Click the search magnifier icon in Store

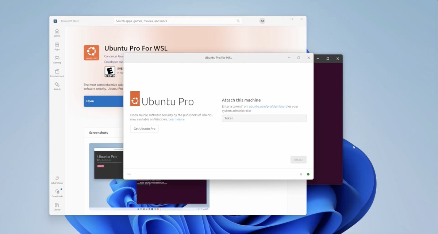(238, 21)
